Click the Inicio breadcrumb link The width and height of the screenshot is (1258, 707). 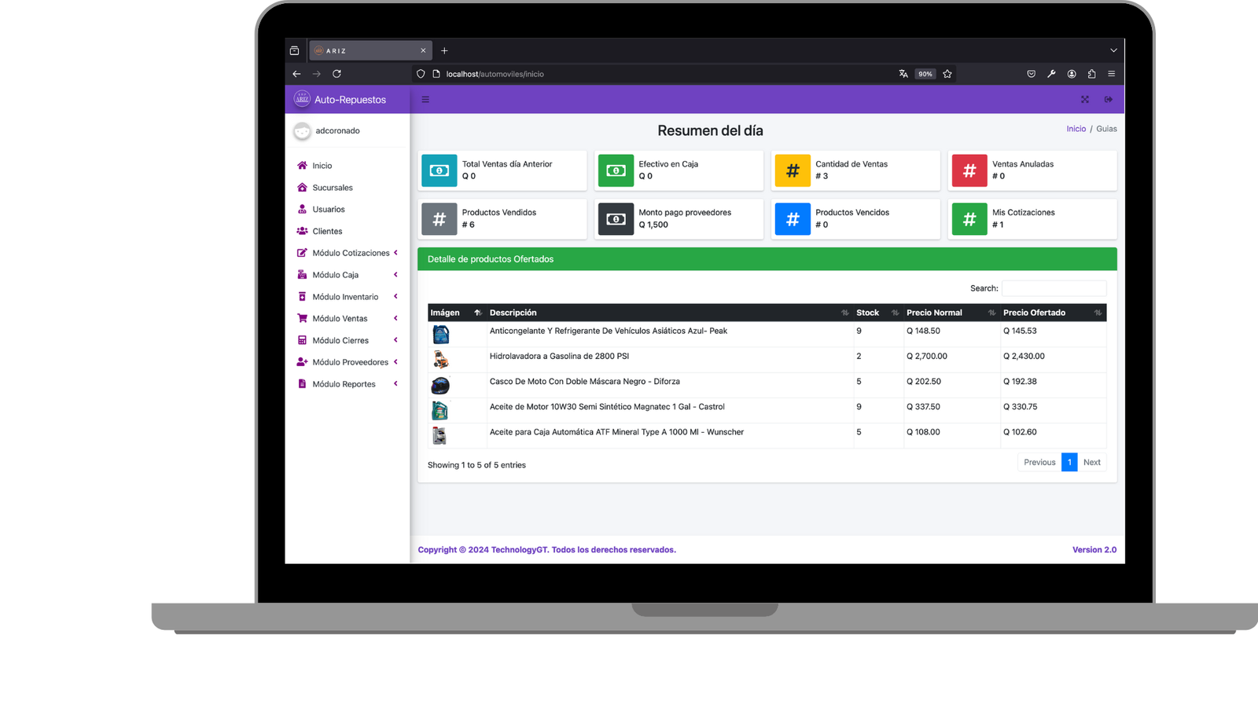click(1076, 129)
